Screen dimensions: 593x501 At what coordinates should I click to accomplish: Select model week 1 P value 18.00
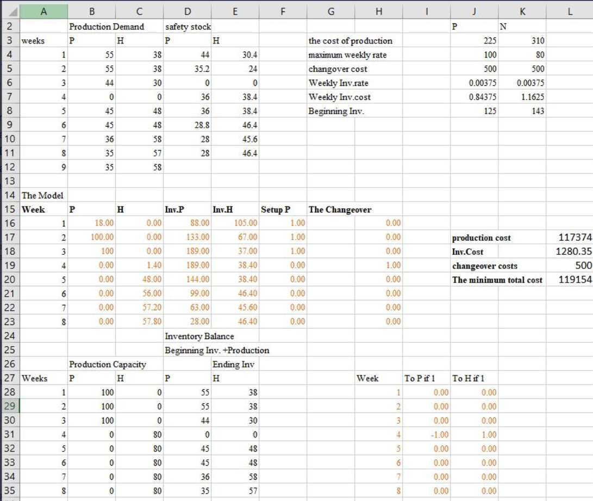pos(91,223)
